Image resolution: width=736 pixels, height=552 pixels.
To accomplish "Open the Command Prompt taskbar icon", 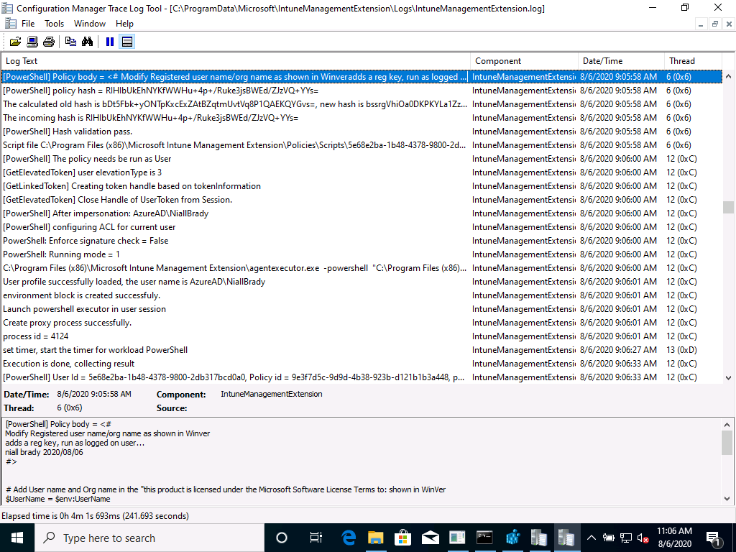I will (484, 538).
